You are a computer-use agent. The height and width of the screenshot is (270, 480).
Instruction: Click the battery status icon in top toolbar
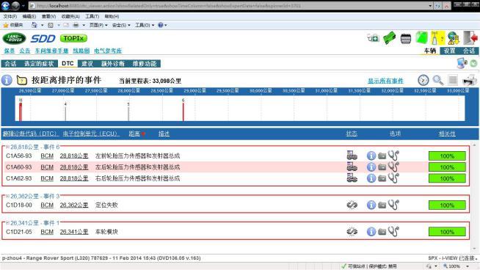click(x=406, y=39)
